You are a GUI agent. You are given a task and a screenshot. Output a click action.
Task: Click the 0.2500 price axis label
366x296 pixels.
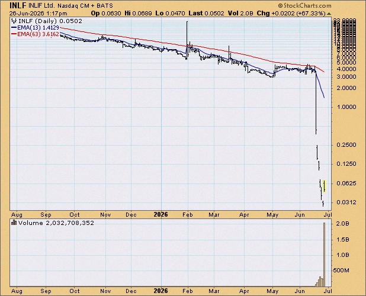pos(346,145)
